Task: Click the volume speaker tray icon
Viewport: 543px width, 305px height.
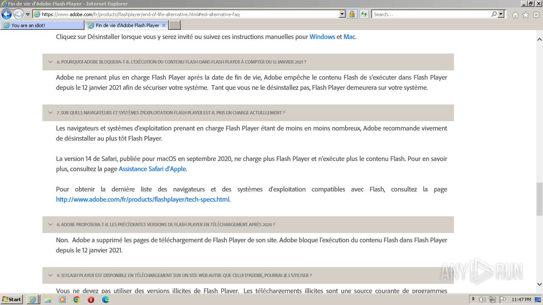Action: pyautogui.click(x=483, y=299)
